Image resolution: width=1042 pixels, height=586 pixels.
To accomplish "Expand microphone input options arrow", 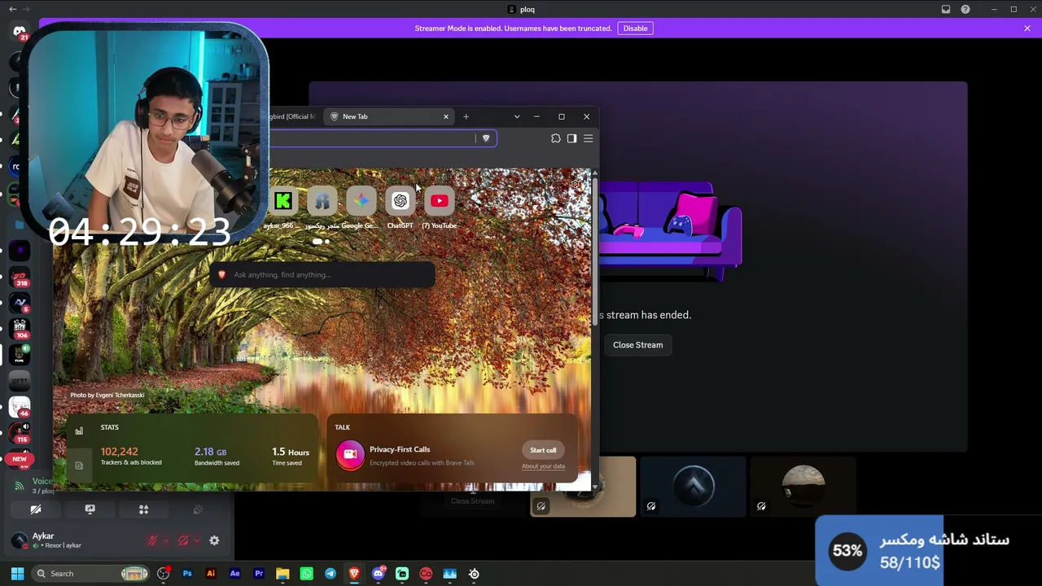I will 165,540.
